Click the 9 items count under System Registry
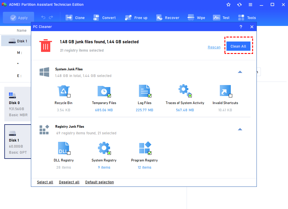 coord(104,167)
